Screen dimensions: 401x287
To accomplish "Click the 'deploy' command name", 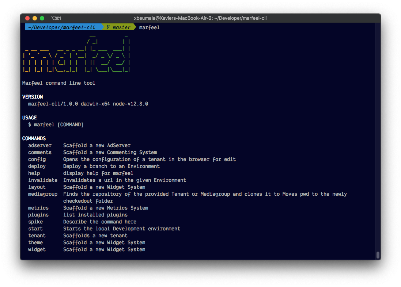I will (37, 167).
